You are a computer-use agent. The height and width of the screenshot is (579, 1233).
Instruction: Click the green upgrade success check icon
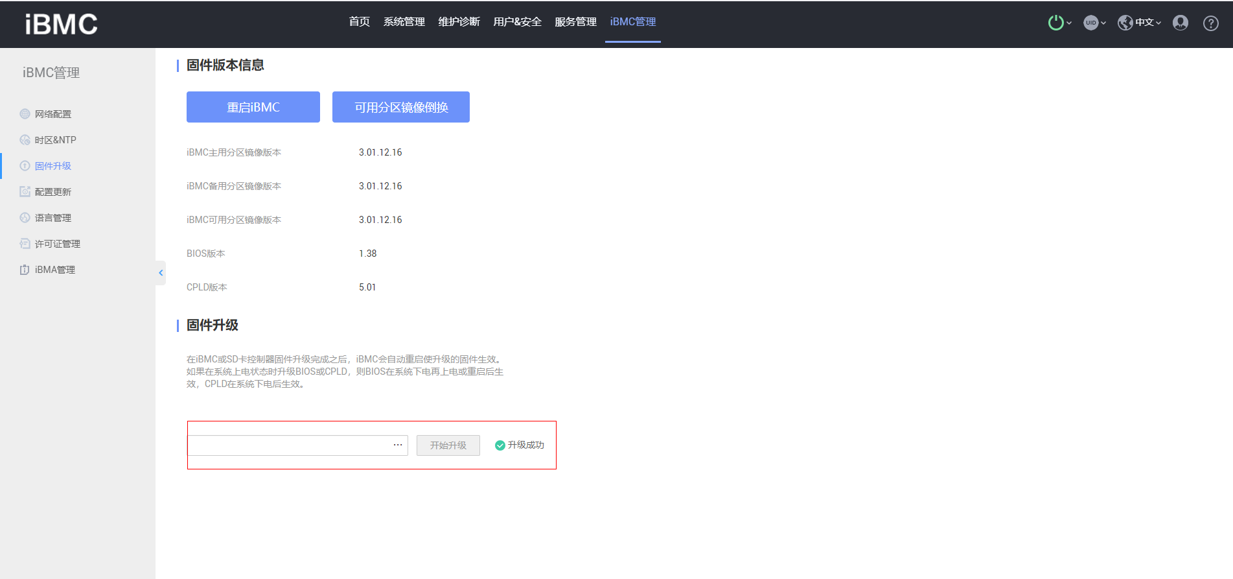500,445
